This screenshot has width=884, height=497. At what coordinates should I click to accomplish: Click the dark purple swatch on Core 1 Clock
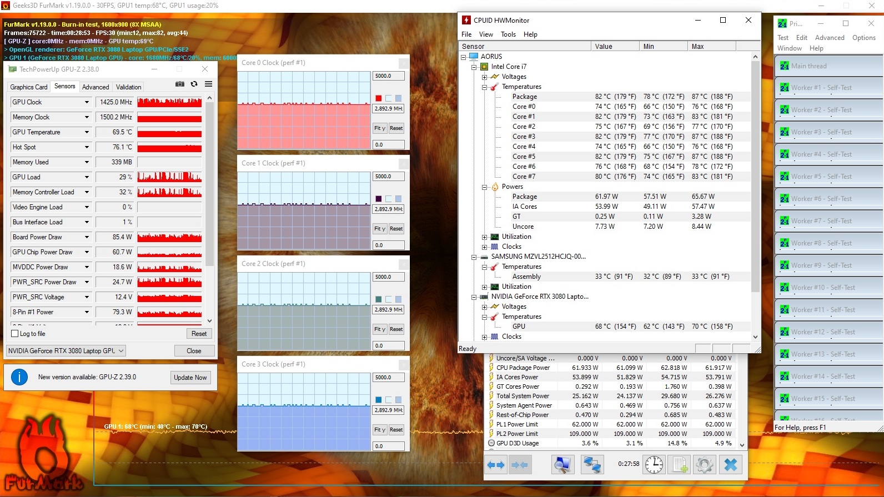[378, 199]
